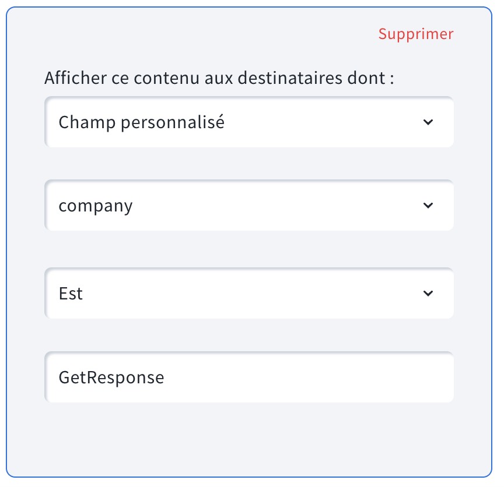504x487 pixels.
Task: Click empty panel area below GetResponse field
Action: click(249, 438)
